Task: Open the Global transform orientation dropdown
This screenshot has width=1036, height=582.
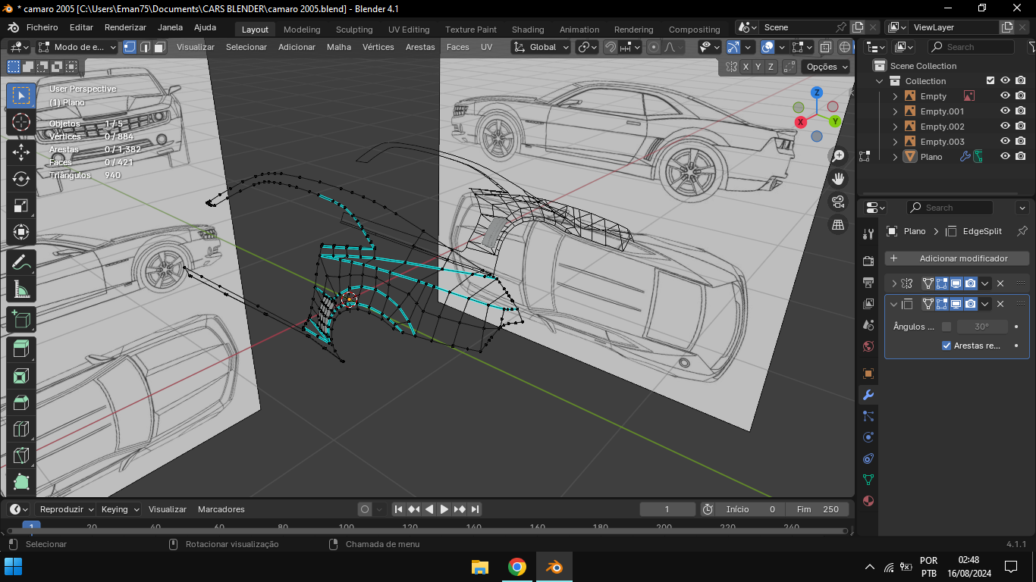Action: (x=542, y=47)
